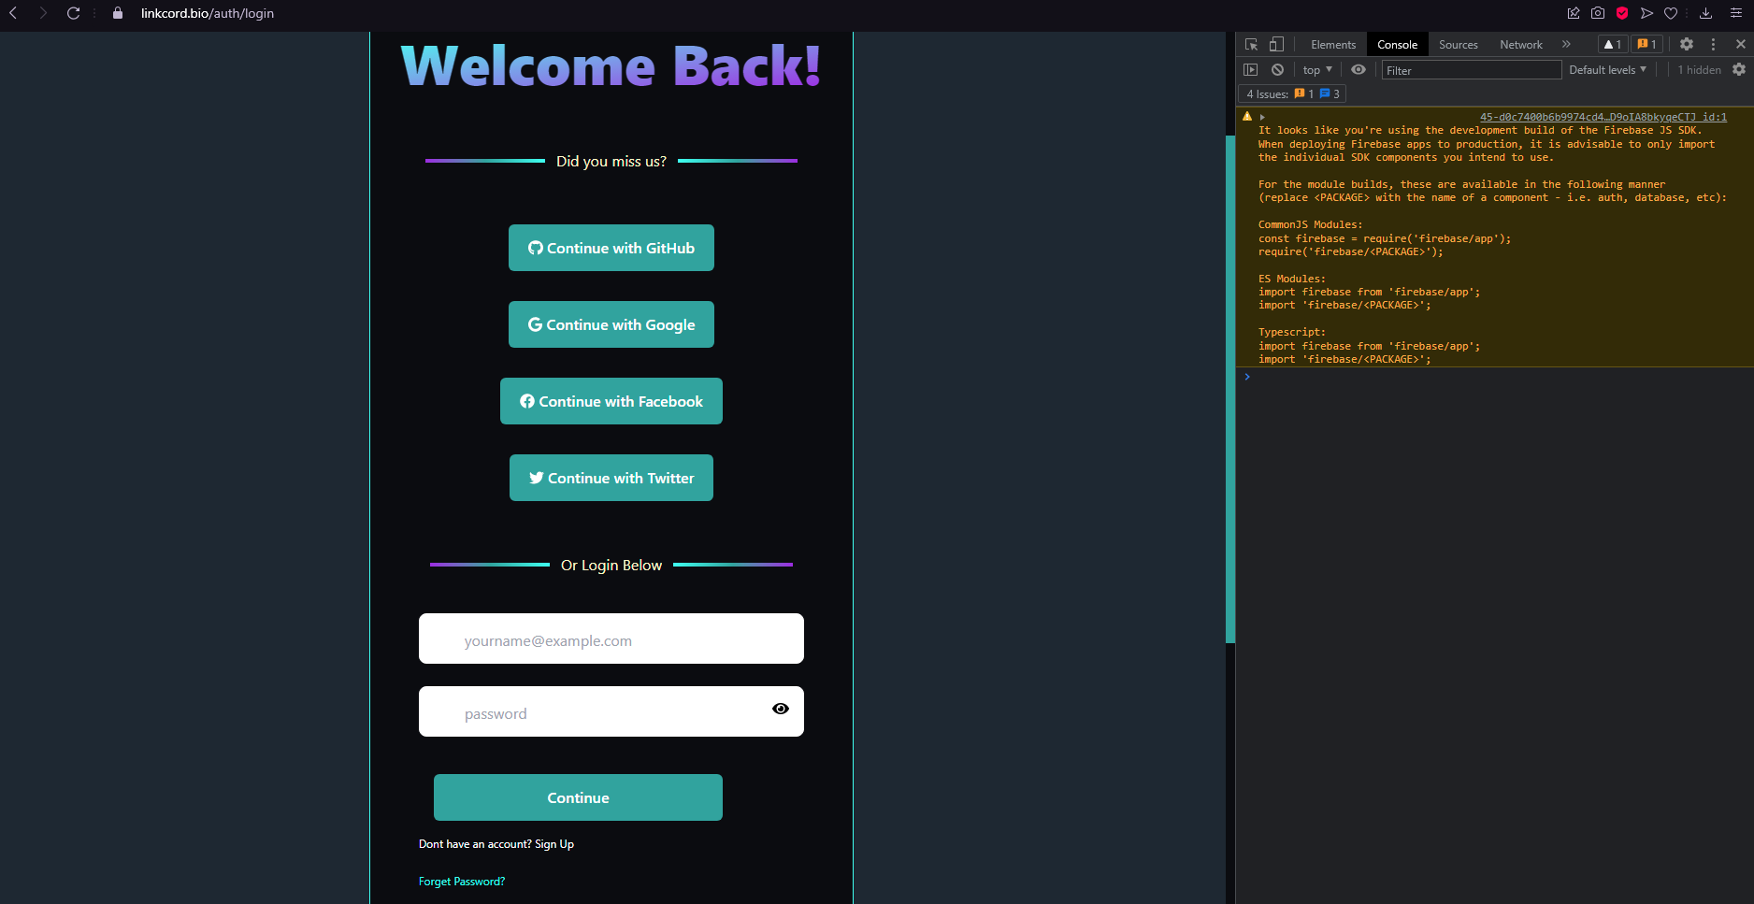This screenshot has height=904, width=1754.
Task: Take a snapshot with the camera icon
Action: 1598,13
